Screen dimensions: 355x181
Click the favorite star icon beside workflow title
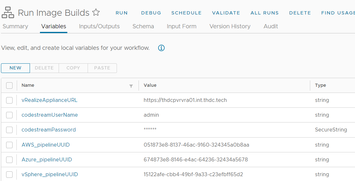point(96,13)
